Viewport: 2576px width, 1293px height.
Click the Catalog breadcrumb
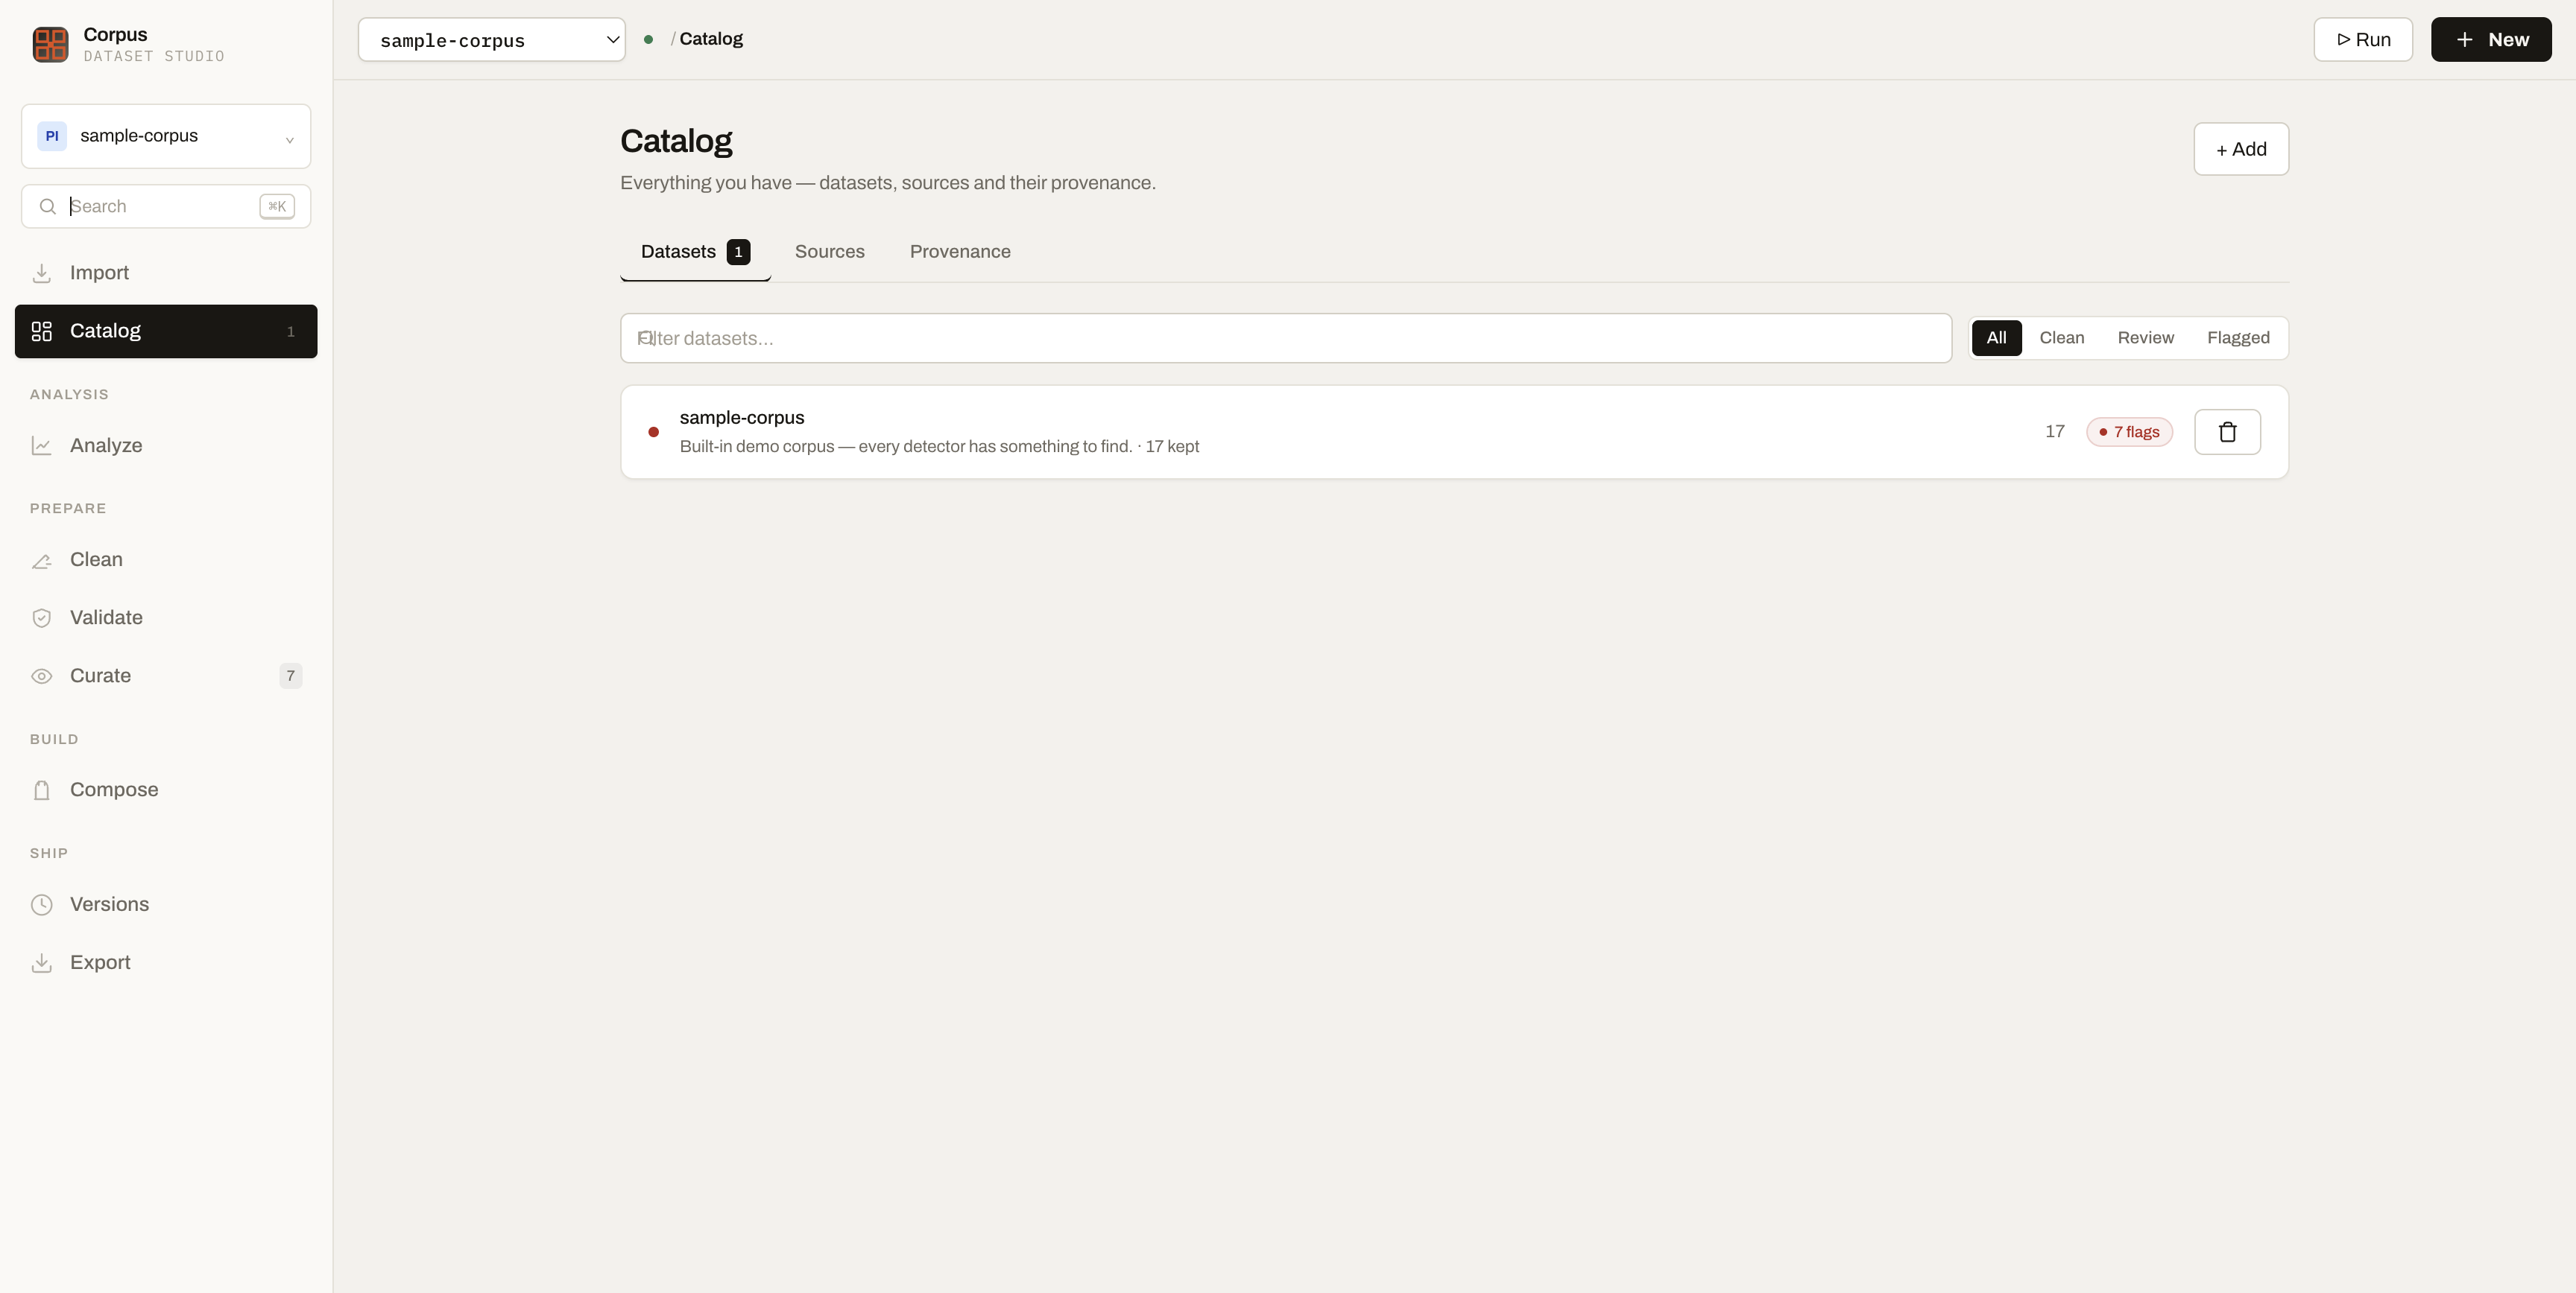click(711, 39)
